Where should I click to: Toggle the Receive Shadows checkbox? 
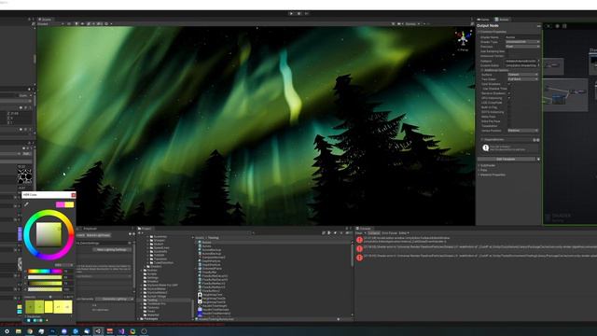pyautogui.click(x=509, y=93)
